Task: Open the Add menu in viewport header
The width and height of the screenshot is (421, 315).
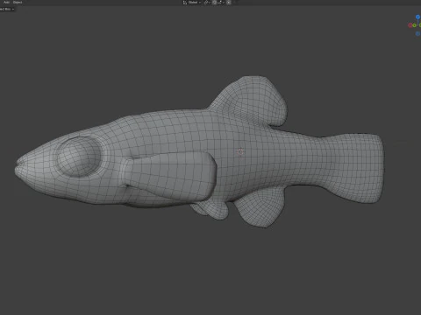Action: (x=6, y=2)
